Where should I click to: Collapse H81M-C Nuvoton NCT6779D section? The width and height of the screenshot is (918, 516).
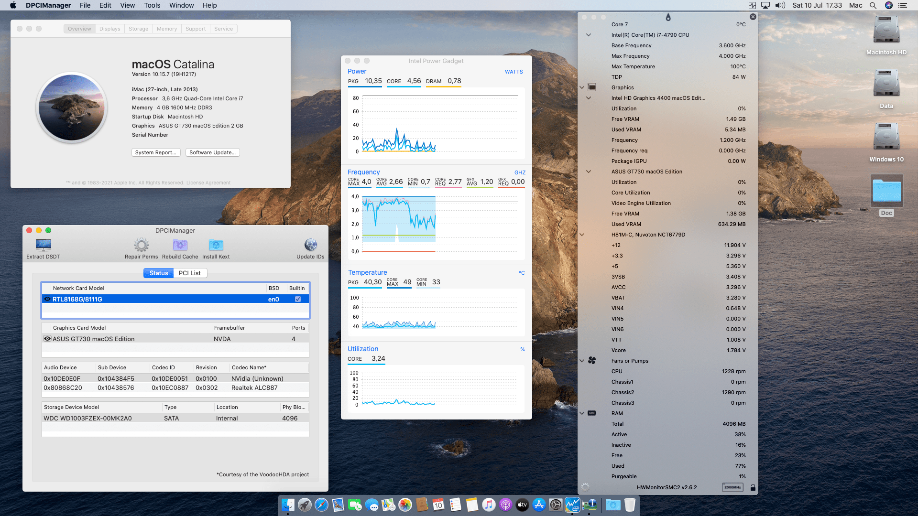click(x=582, y=235)
